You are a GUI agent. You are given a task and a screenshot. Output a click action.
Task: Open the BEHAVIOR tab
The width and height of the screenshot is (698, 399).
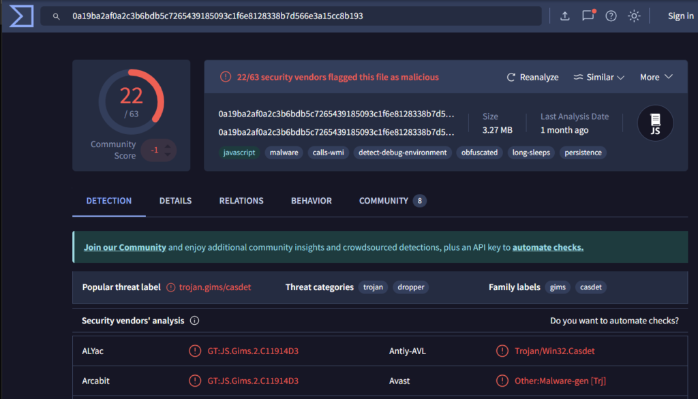click(x=312, y=201)
